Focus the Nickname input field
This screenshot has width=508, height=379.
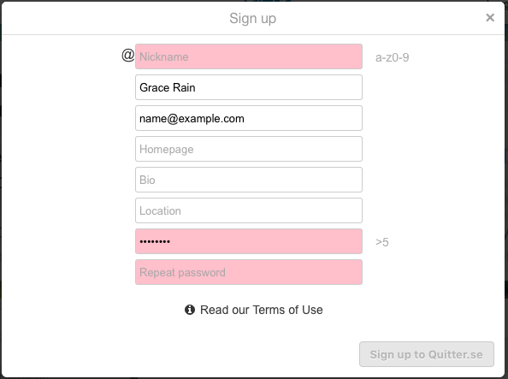tap(249, 56)
